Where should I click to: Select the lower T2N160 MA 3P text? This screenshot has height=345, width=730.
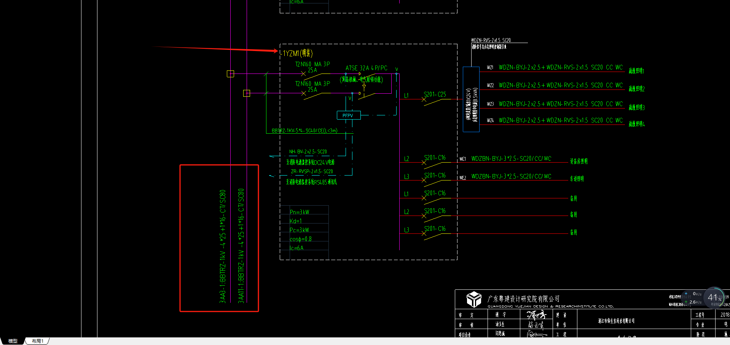(312, 84)
